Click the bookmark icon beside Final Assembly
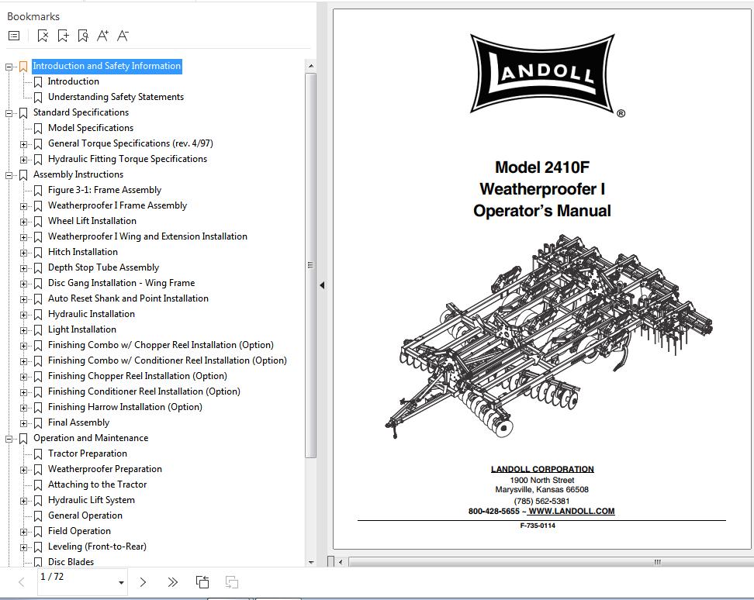The height and width of the screenshot is (600, 754). tap(38, 423)
